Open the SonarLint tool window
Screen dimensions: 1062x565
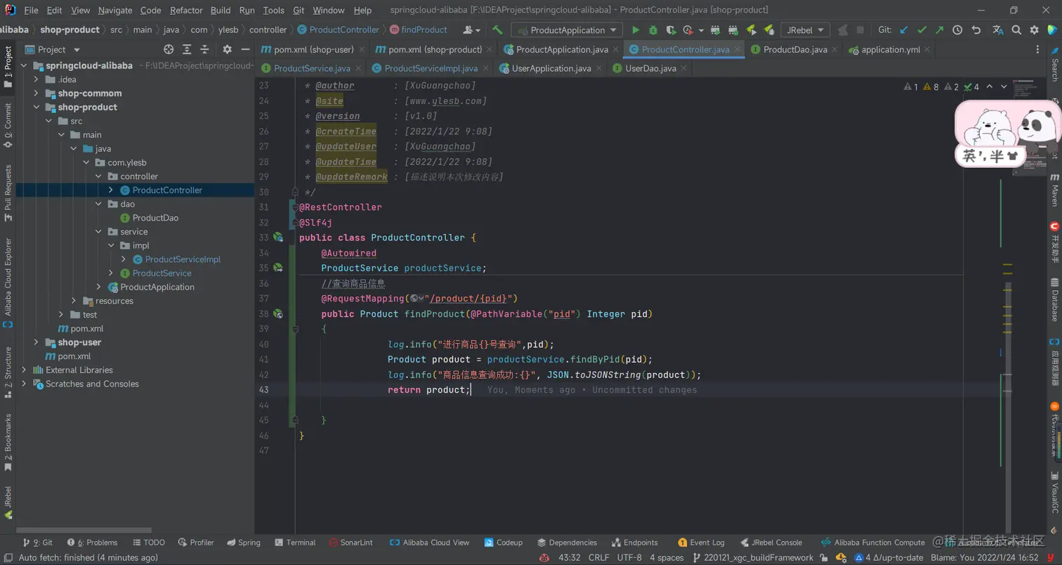(350, 543)
